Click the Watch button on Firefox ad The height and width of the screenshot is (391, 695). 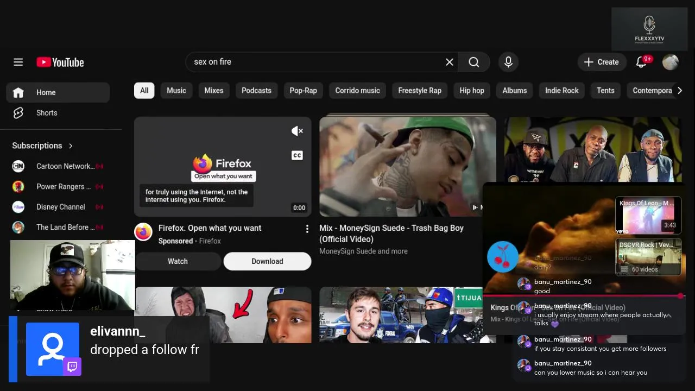click(x=178, y=261)
